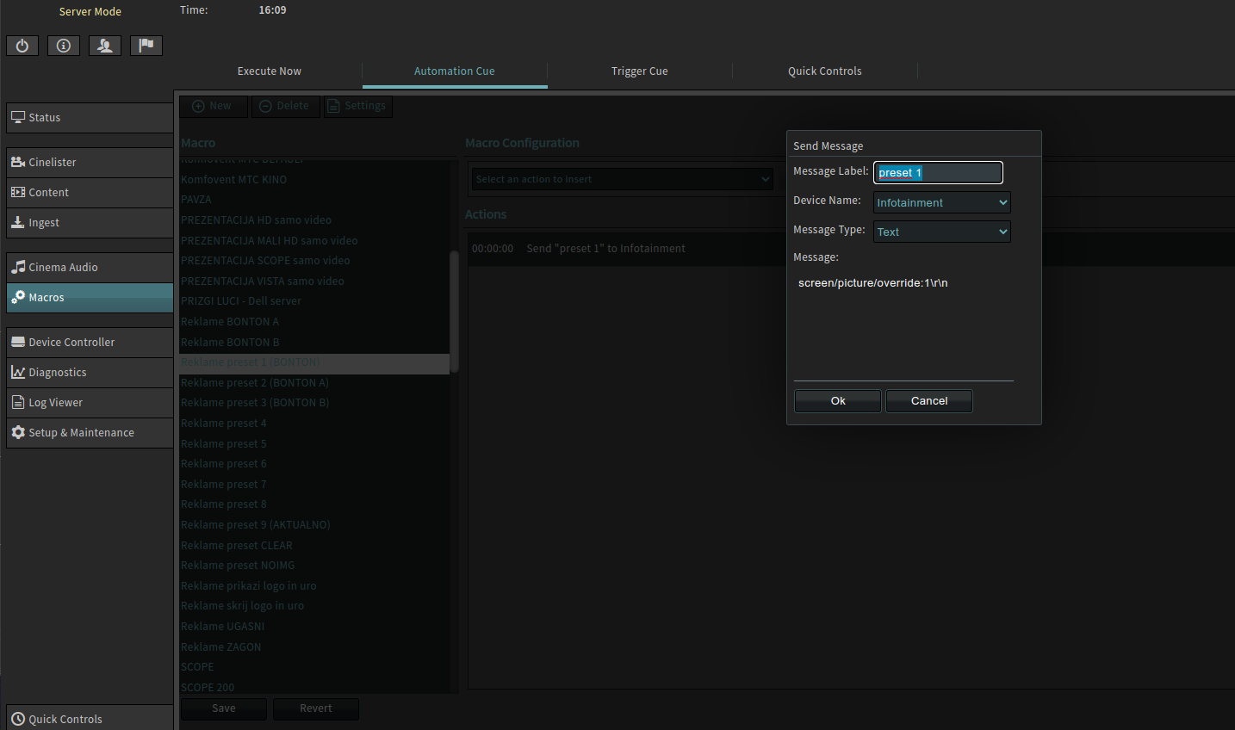The width and height of the screenshot is (1235, 730).
Task: Switch to Execute Now tab
Action: click(x=270, y=71)
